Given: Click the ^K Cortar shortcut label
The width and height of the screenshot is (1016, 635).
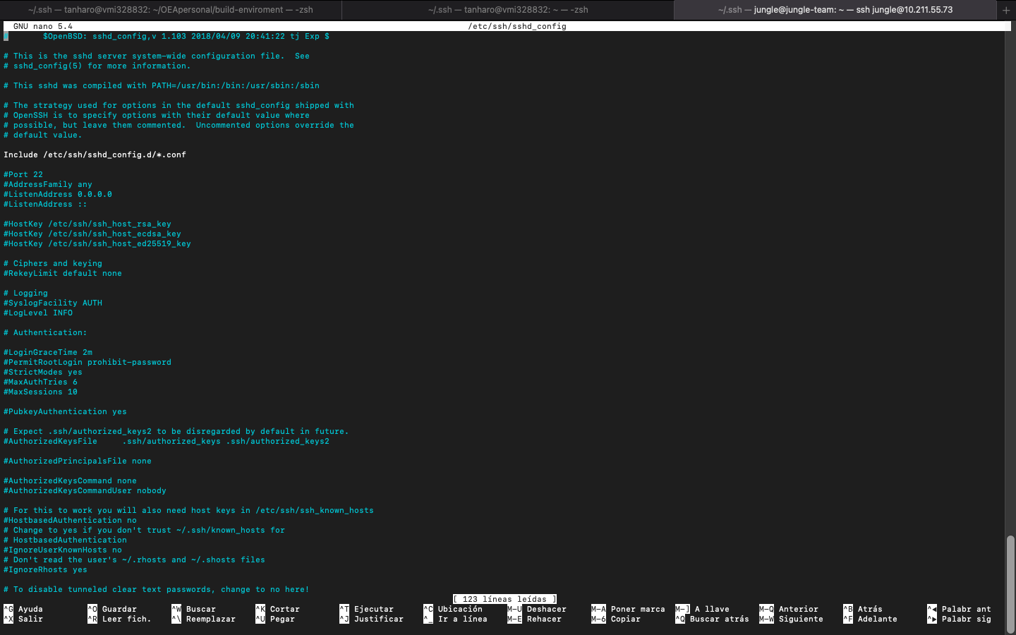Looking at the screenshot, I should click(x=278, y=609).
